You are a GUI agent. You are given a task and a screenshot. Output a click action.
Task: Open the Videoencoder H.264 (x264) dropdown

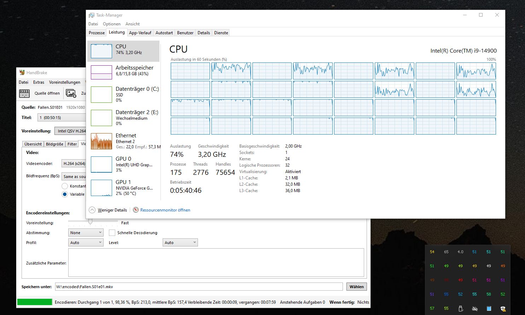pos(74,164)
